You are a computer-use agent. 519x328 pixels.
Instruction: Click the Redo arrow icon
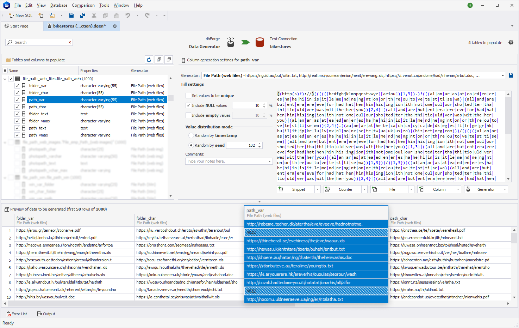[147, 16]
